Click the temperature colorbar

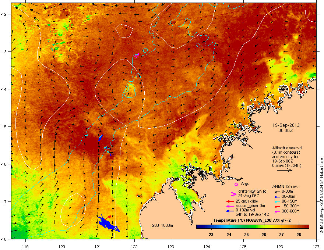click(x=253, y=227)
